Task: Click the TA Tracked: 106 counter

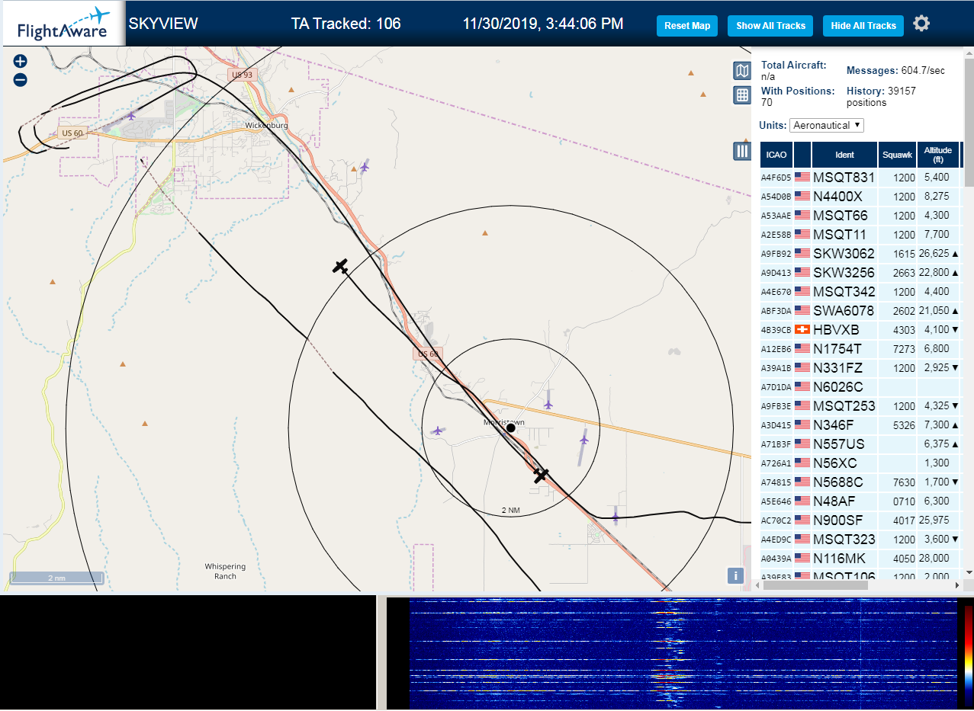Action: (x=346, y=24)
